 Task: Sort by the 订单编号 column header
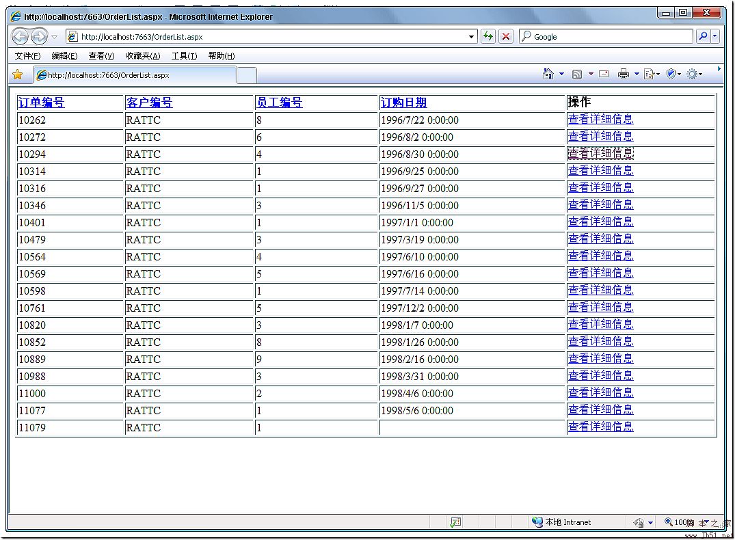click(41, 103)
